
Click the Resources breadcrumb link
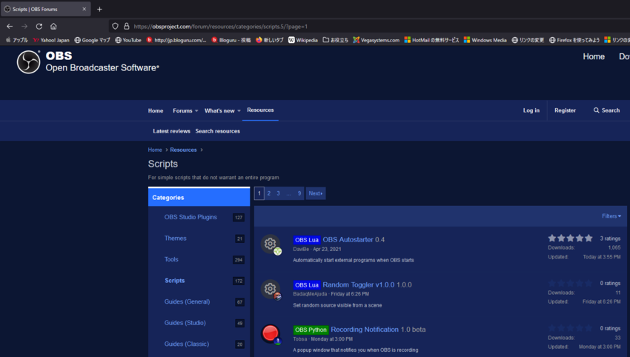[x=183, y=150]
